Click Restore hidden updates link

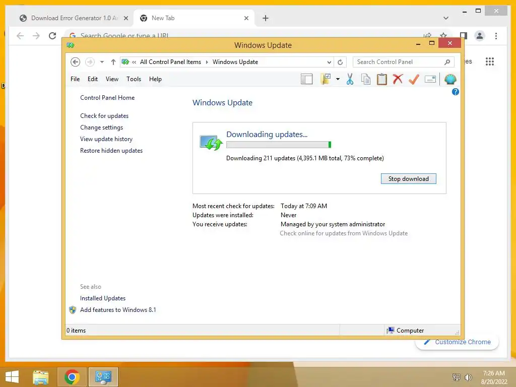(x=111, y=150)
